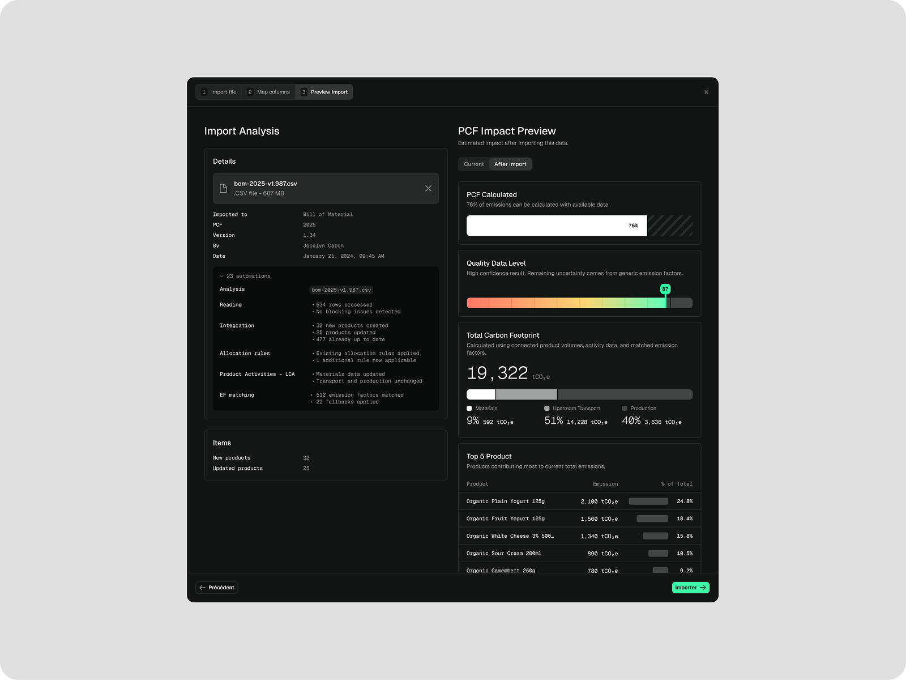Open the bom-2025-v1.987.csv analysis chip
Image resolution: width=906 pixels, height=680 pixels.
pyautogui.click(x=341, y=290)
